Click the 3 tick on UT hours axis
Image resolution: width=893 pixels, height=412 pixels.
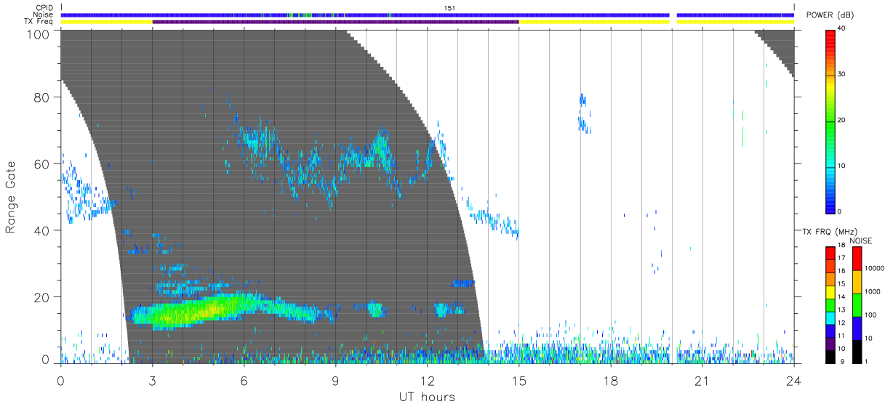coord(153,380)
